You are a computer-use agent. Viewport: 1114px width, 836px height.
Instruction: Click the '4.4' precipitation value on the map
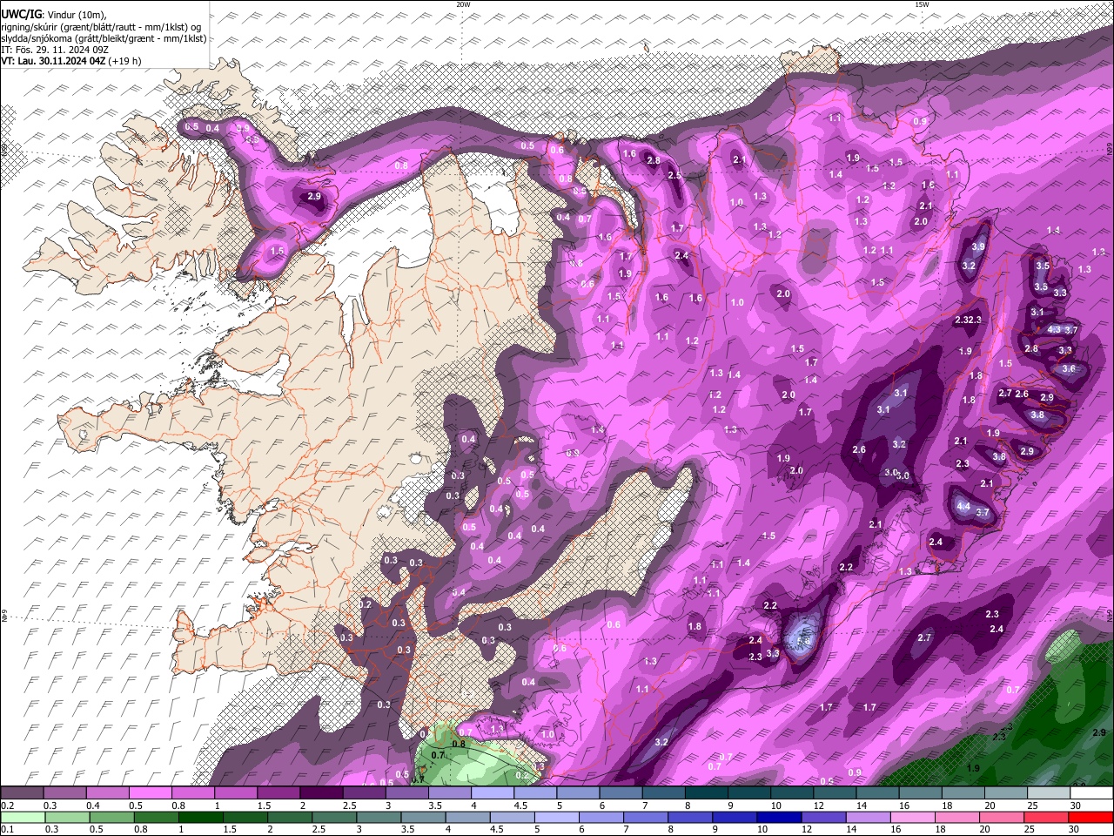963,506
